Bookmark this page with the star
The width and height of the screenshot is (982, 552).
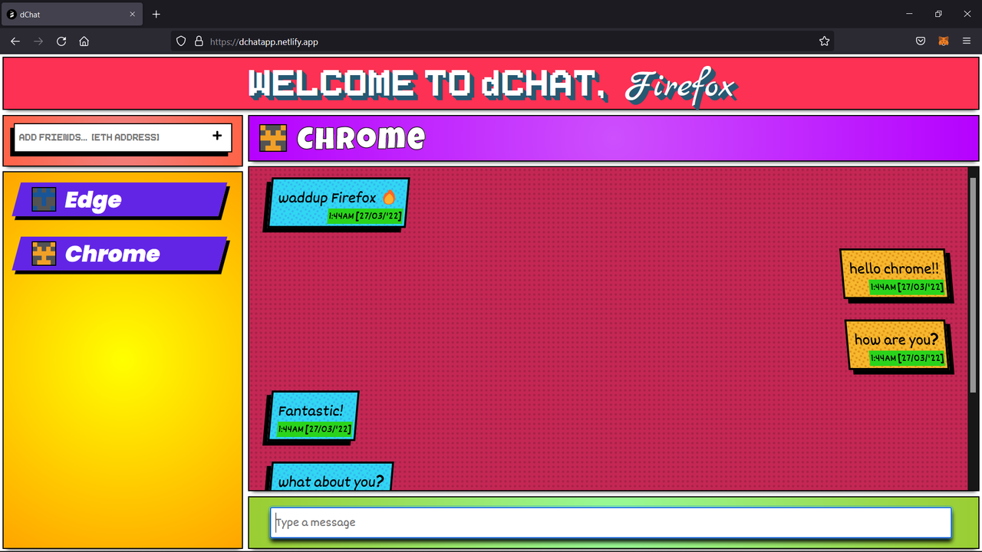(x=824, y=41)
